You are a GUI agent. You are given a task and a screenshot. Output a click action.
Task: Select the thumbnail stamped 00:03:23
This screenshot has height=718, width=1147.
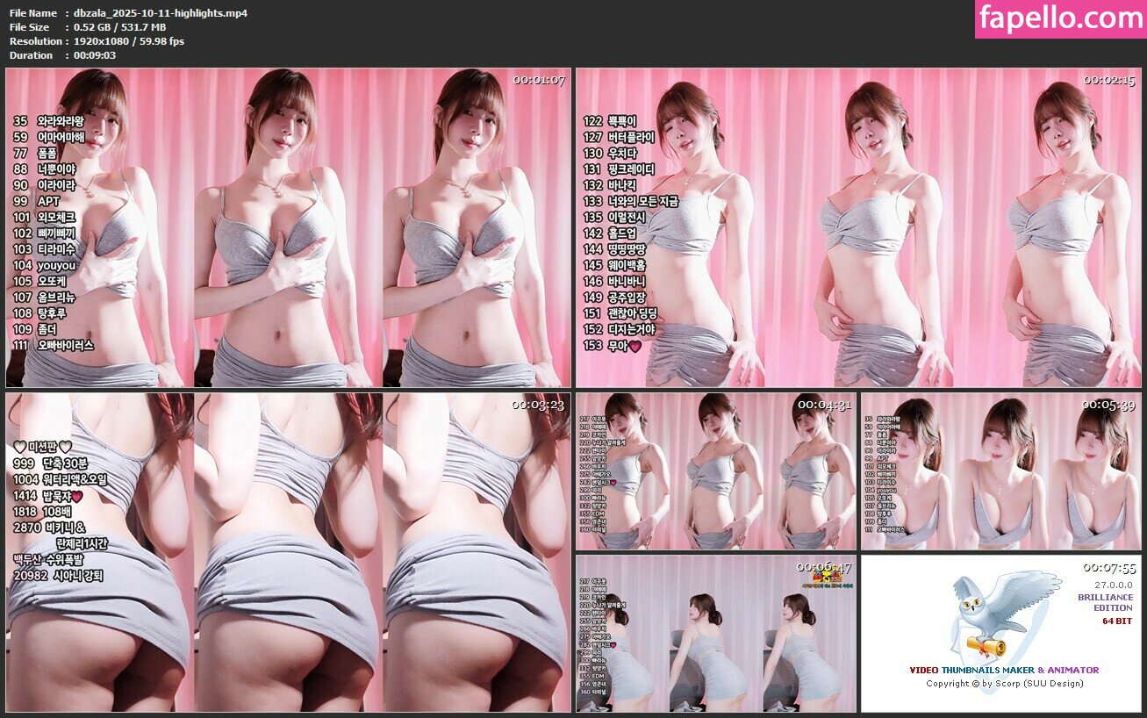(x=288, y=552)
